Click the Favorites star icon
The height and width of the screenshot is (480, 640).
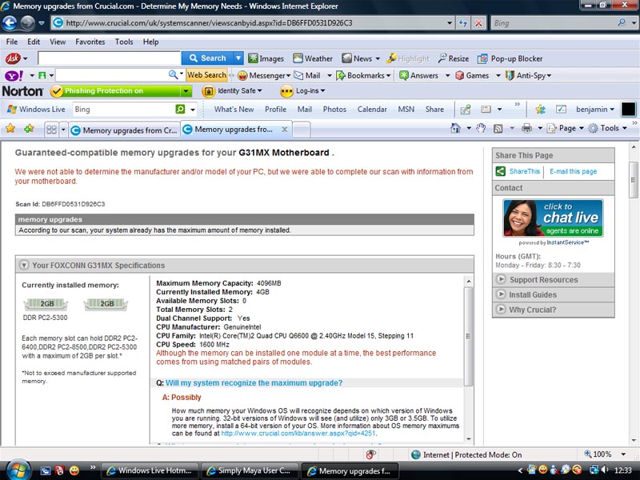10,129
